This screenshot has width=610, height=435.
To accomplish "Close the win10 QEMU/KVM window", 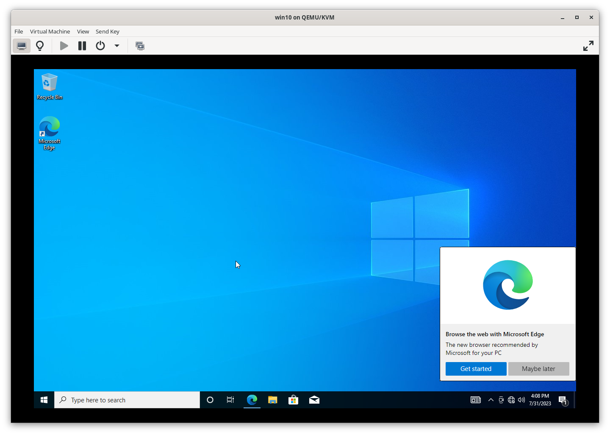I will pos(591,17).
